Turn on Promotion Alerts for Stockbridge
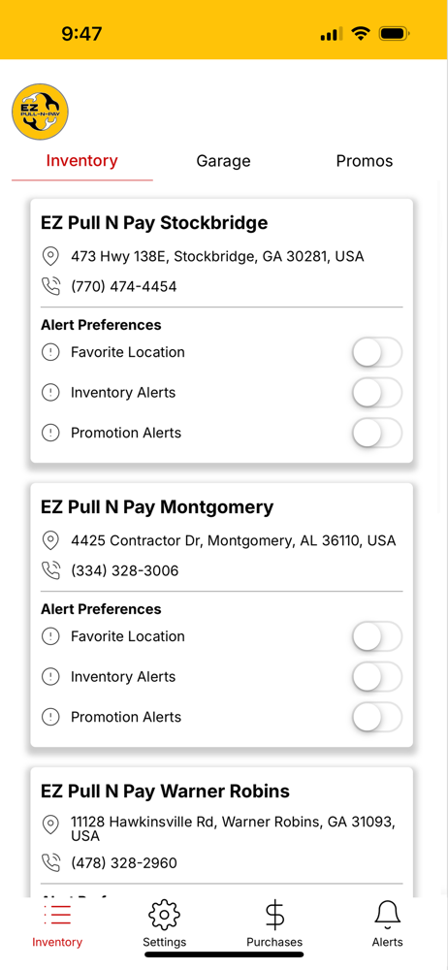 377,433
